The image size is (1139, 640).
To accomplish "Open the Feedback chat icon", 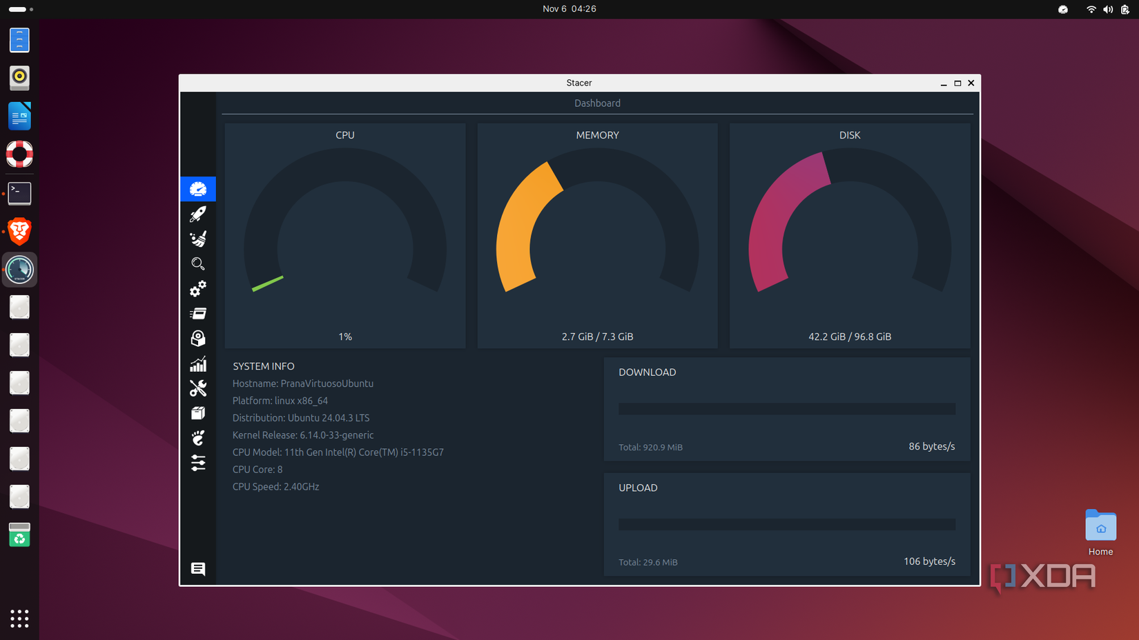I will [x=198, y=568].
